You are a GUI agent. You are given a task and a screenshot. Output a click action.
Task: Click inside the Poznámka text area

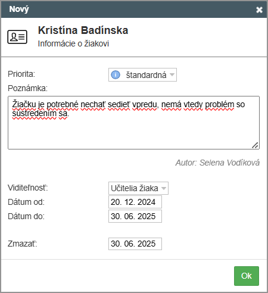coord(133,123)
